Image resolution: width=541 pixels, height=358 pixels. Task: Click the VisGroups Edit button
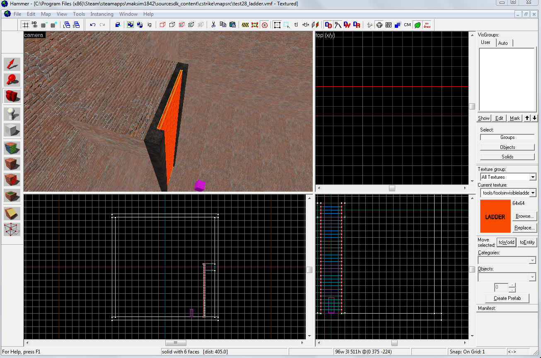point(500,118)
